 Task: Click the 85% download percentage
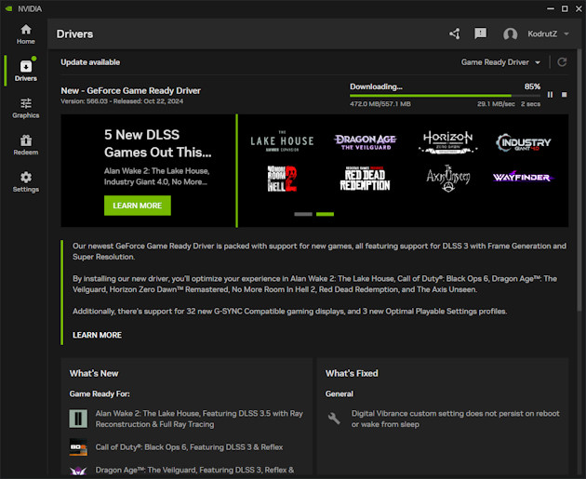[532, 86]
